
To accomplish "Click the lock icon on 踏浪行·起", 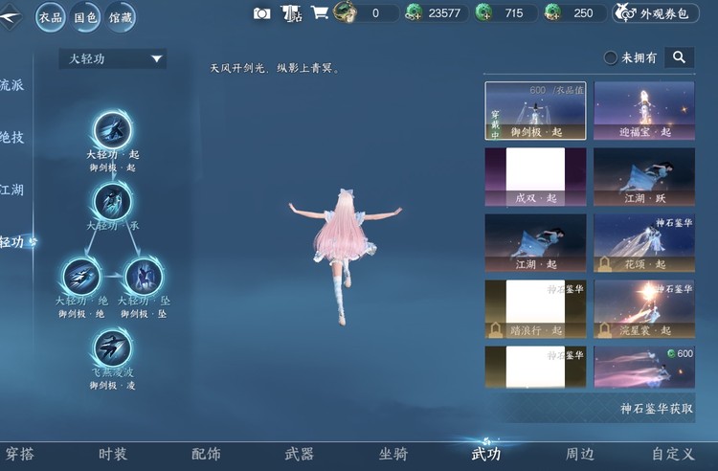I will (496, 330).
